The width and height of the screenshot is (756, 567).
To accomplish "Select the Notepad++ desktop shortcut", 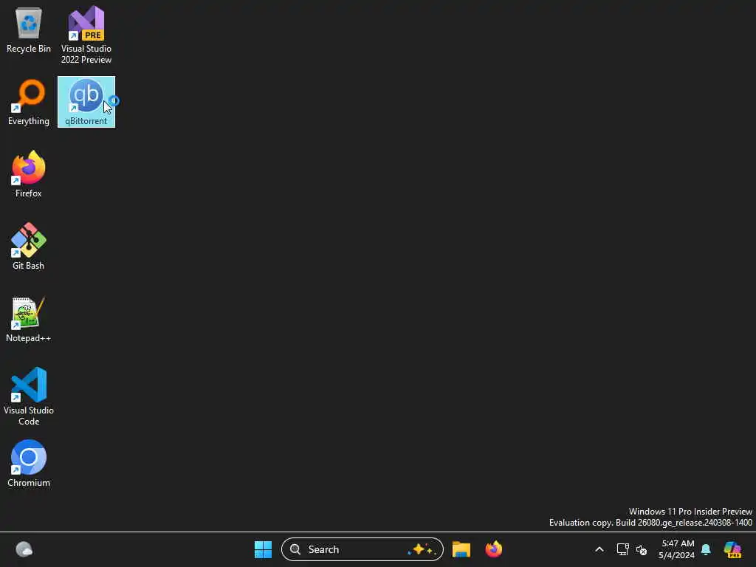I will click(29, 319).
